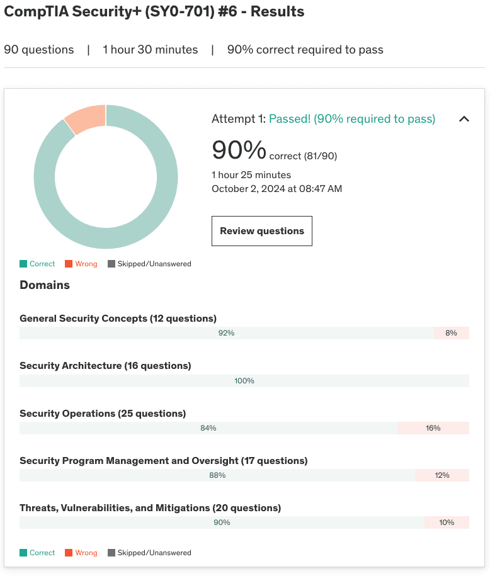
Task: Click the 84% correct bar for Security Operations
Action: point(208,428)
